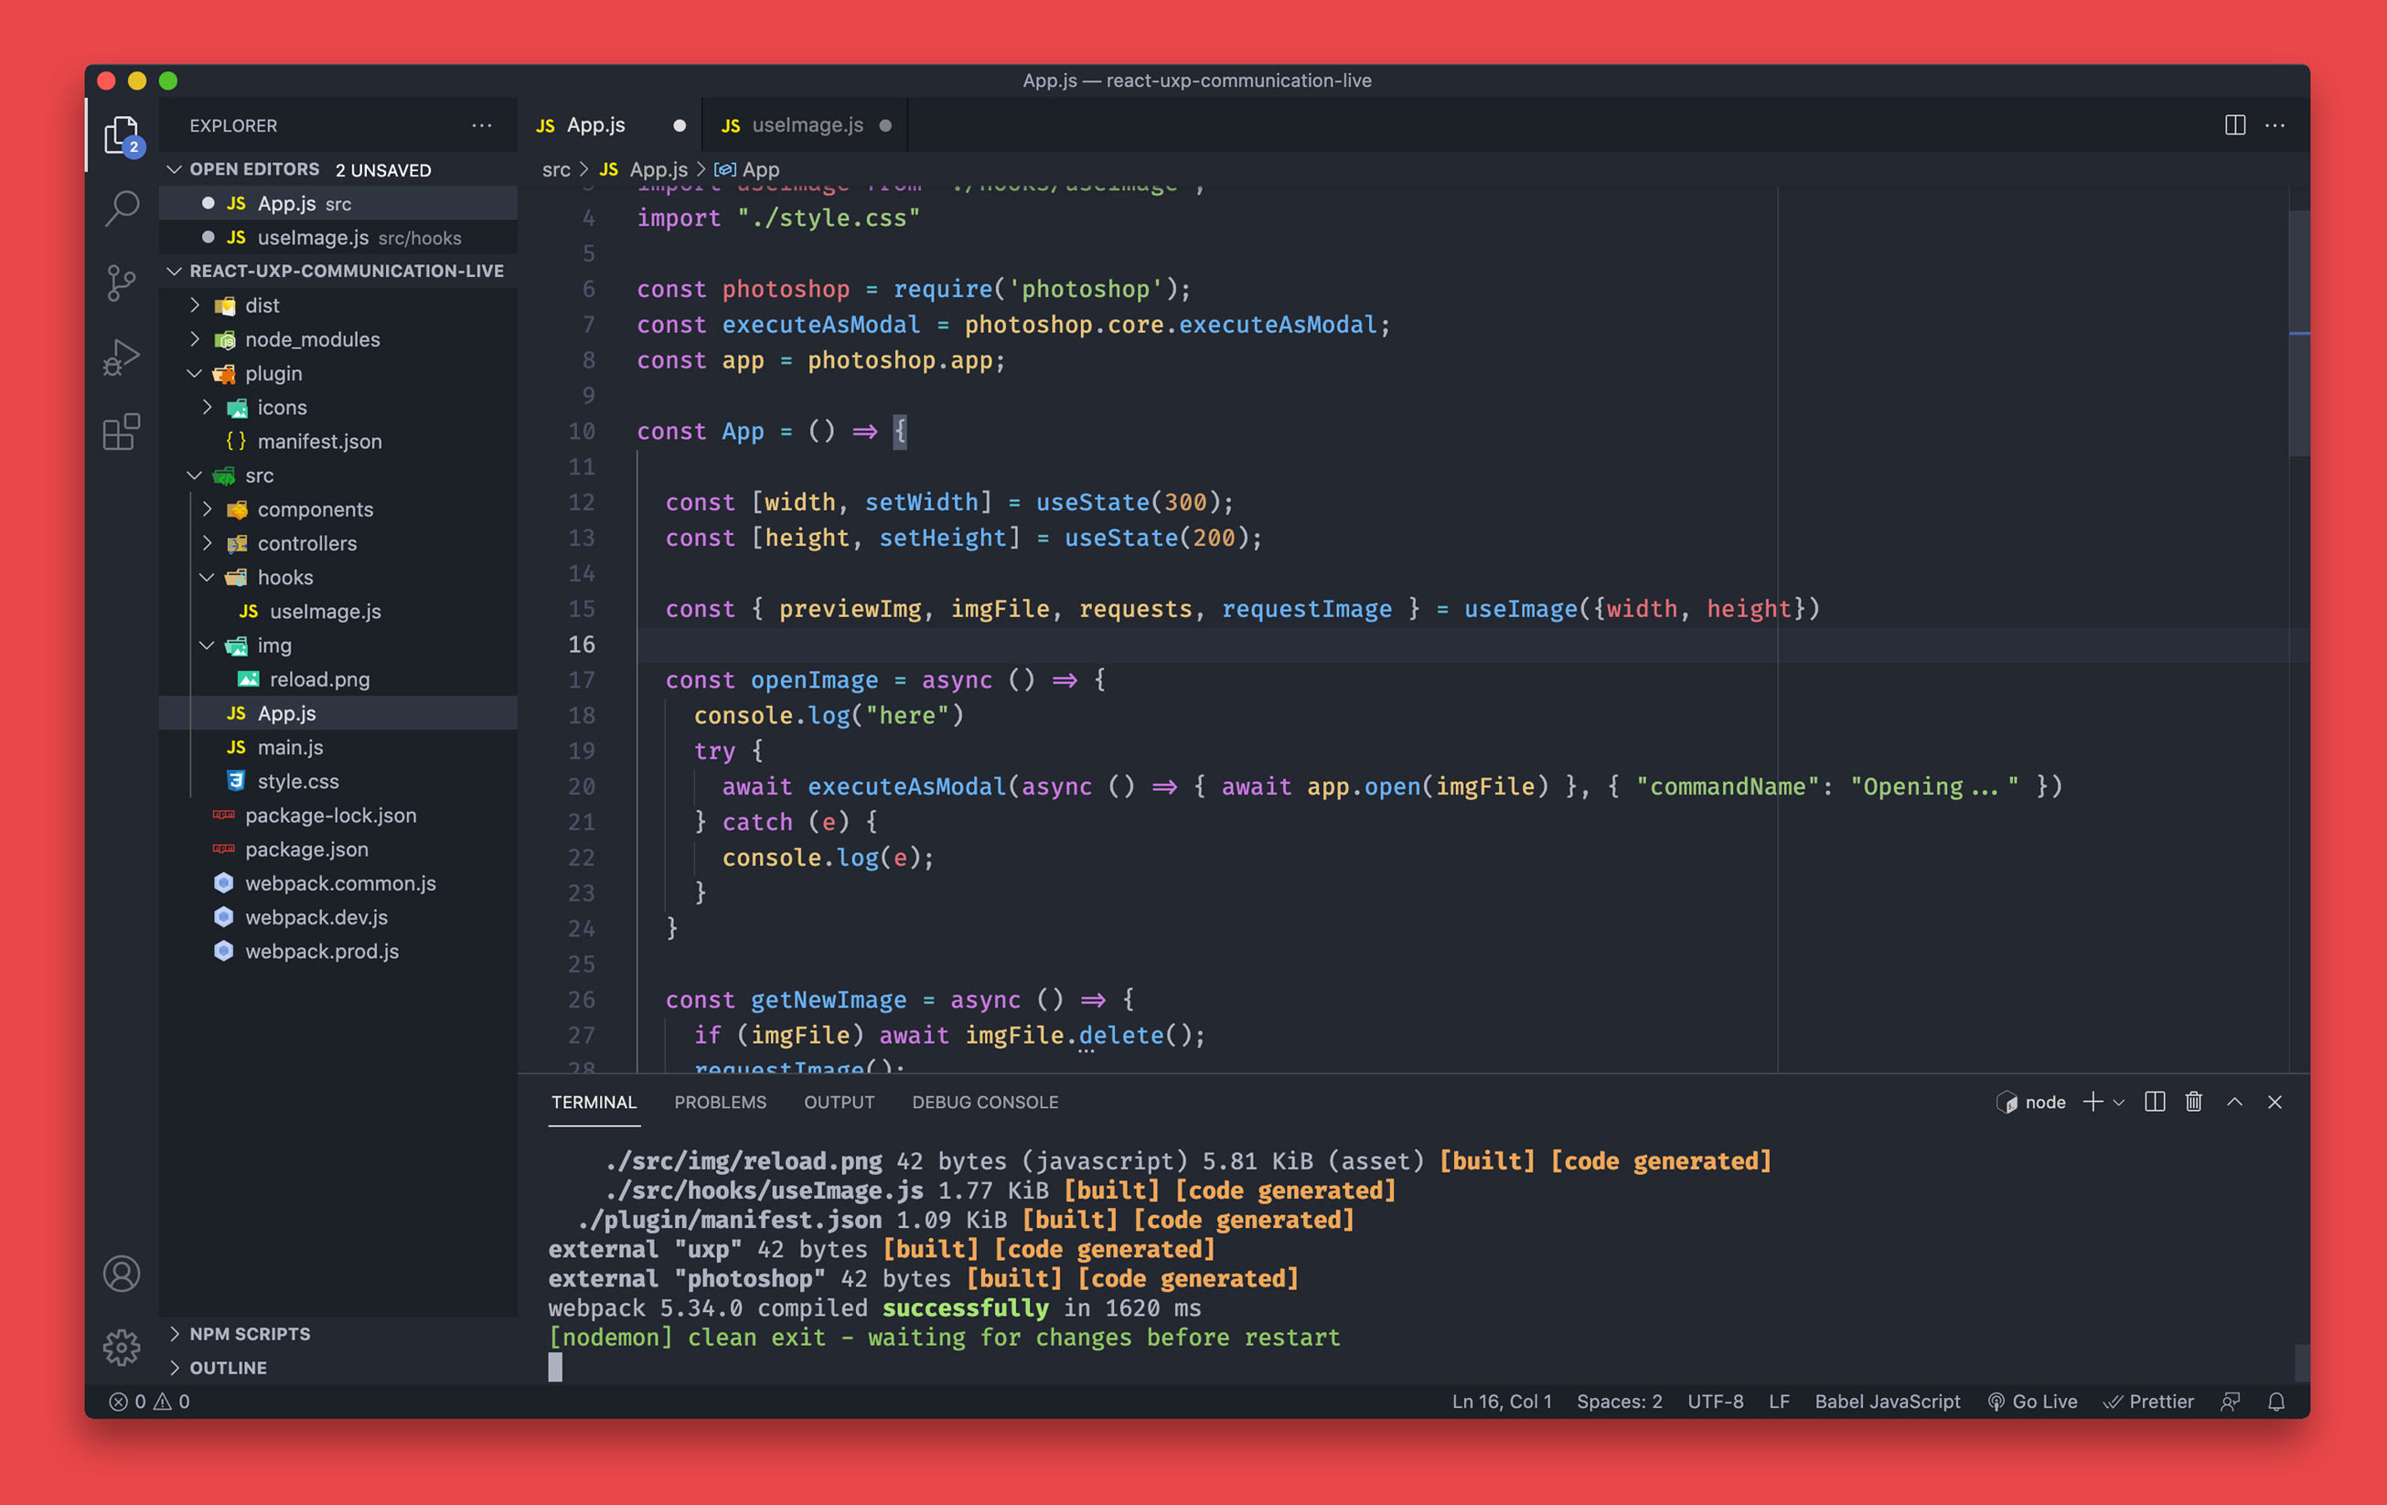This screenshot has width=2387, height=1505.
Task: Open Source Control view icon
Action: (122, 283)
